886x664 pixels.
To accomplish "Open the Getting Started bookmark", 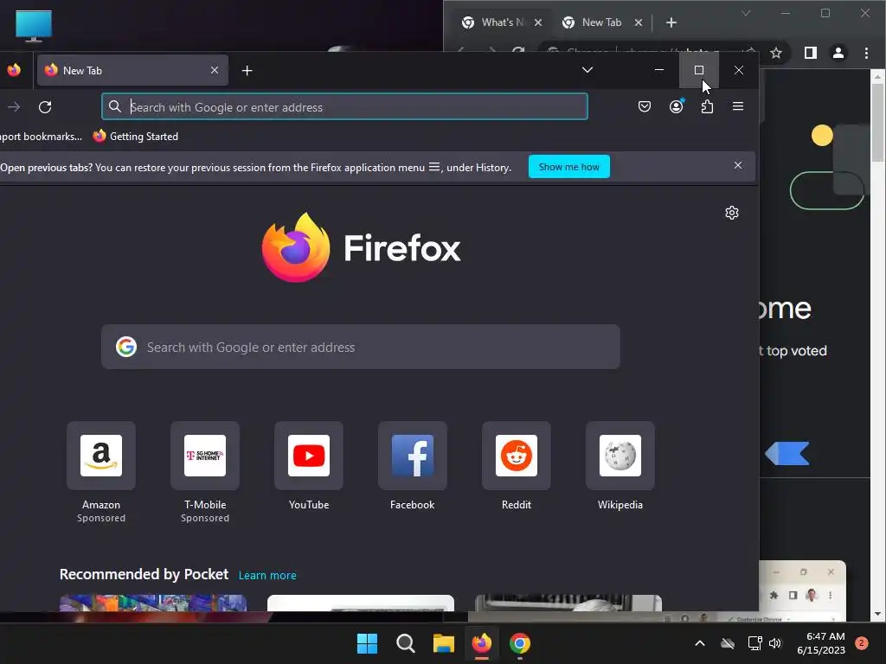I will point(136,136).
